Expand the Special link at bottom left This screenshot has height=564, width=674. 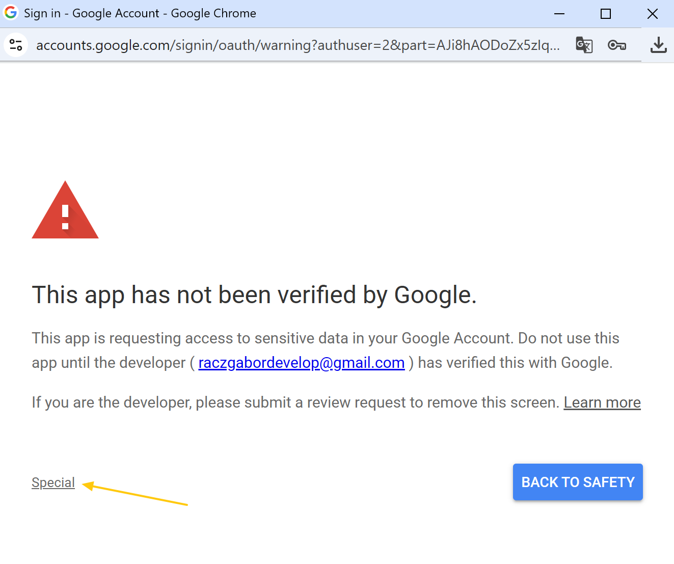click(x=53, y=482)
